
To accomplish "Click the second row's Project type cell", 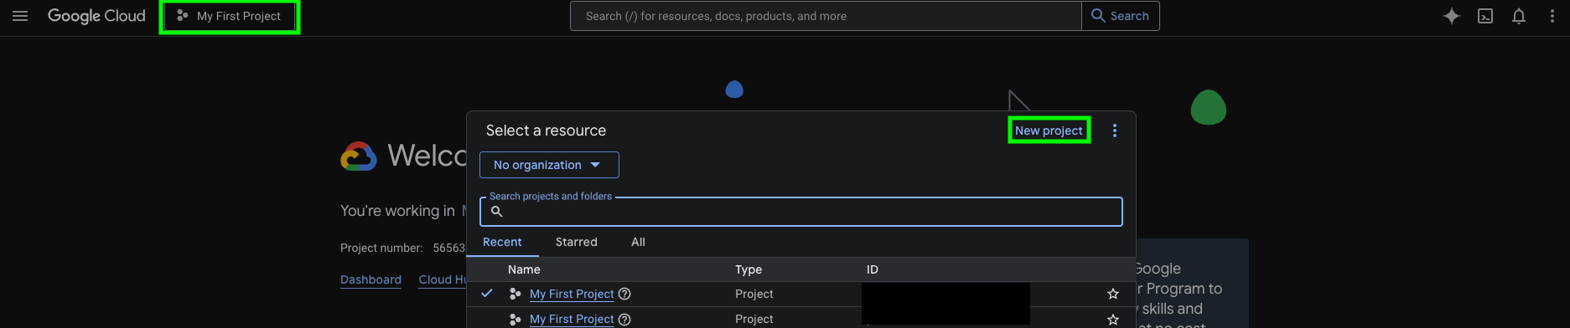I will 754,319.
